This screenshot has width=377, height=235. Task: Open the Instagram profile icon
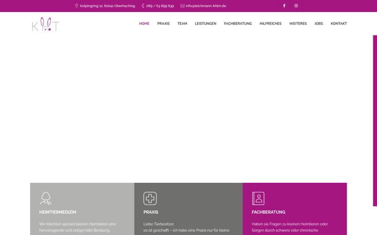coord(296,6)
